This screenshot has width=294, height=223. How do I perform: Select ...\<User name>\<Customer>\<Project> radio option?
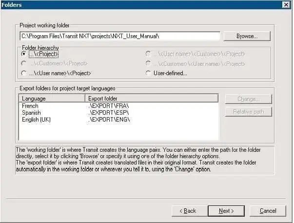[149, 54]
